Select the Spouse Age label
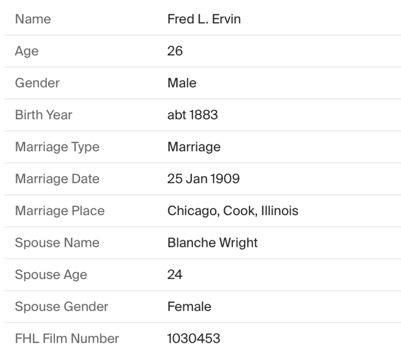This screenshot has width=401, height=362. [51, 275]
